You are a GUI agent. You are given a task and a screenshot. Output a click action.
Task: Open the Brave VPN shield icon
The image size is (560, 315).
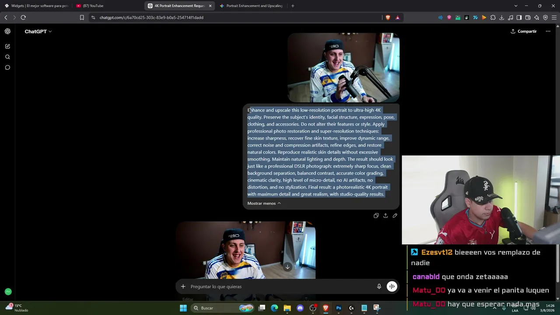[546, 17]
